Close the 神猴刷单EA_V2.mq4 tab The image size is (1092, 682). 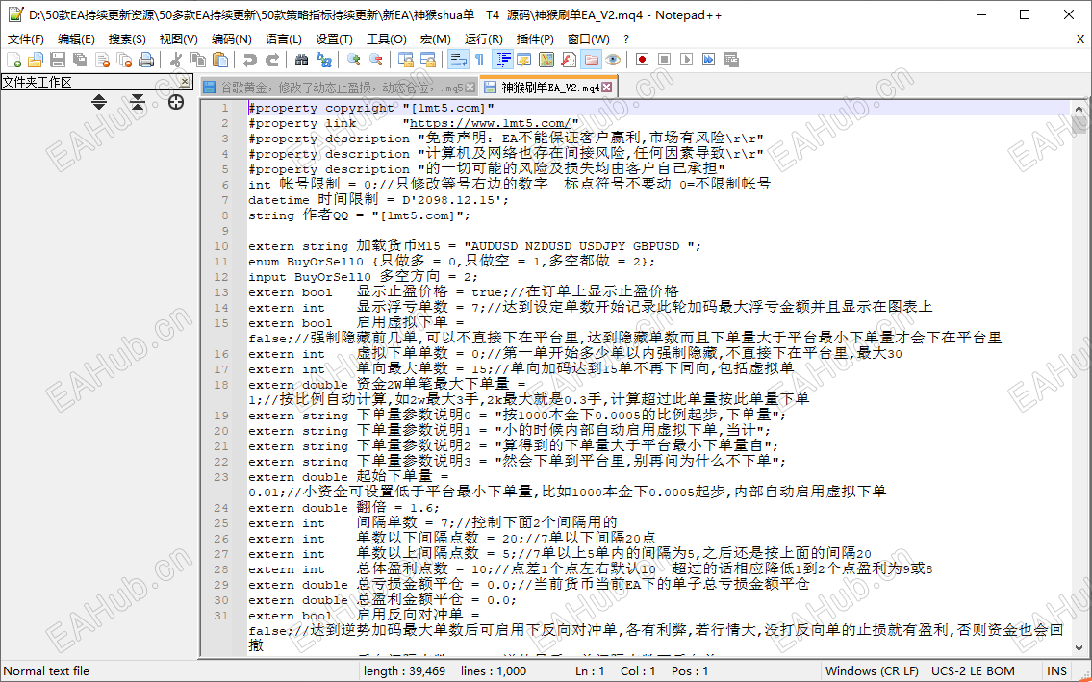(606, 88)
